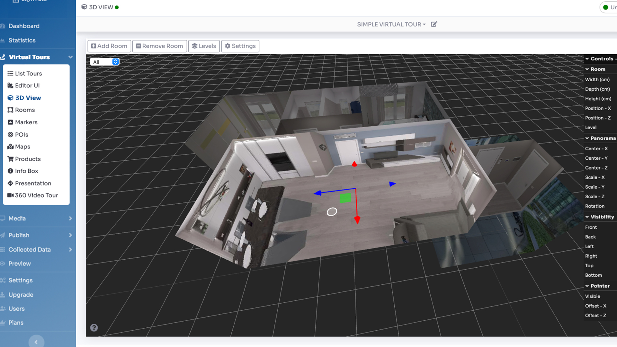The height and width of the screenshot is (347, 617).
Task: Click the Width (cm) room control
Action: point(600,79)
